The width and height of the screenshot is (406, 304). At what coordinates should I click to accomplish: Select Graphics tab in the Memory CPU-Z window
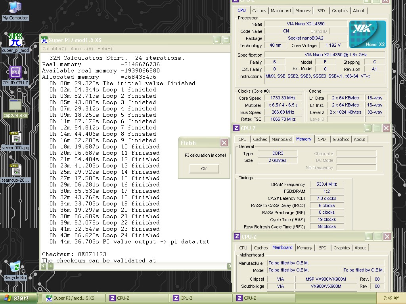pos(341,139)
